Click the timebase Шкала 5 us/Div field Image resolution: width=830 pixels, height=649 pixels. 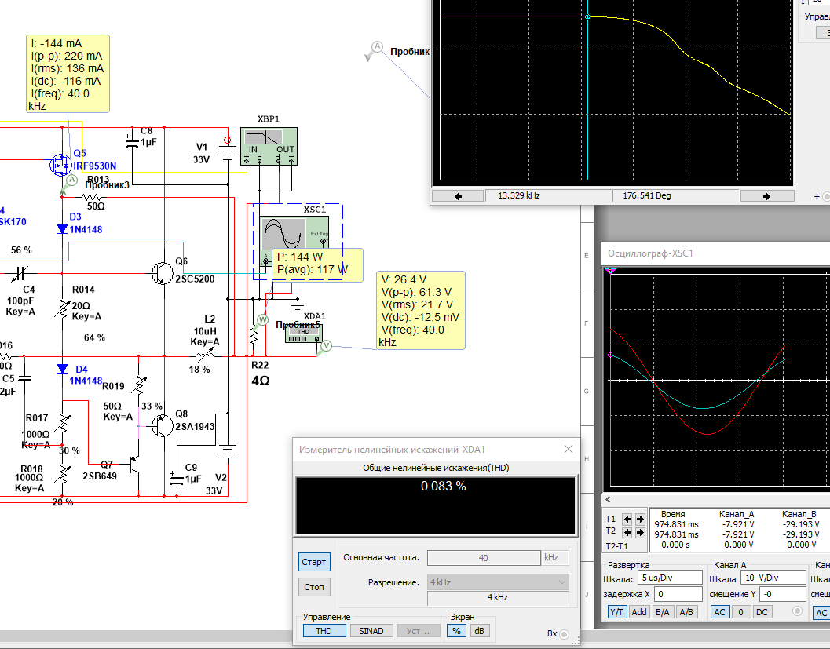[x=670, y=578]
